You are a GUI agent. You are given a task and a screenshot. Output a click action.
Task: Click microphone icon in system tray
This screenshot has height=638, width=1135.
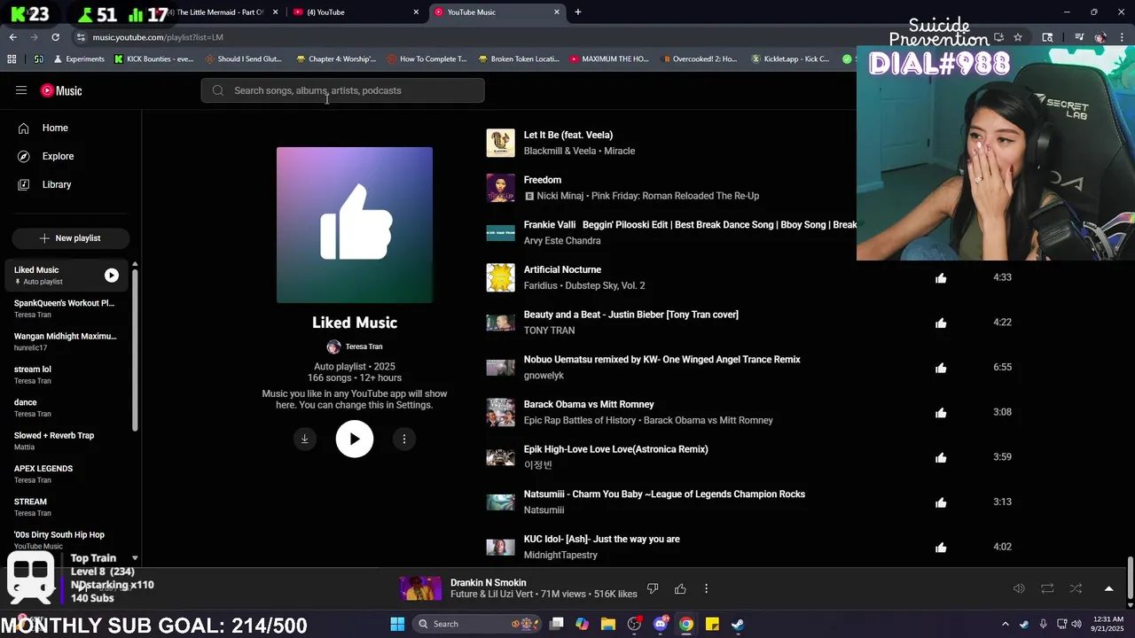pos(1043,624)
